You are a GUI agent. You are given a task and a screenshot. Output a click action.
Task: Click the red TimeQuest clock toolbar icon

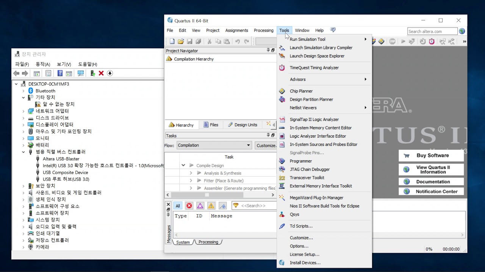click(432, 42)
